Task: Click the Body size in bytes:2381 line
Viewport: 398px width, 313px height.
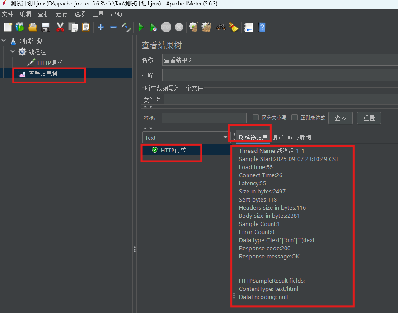Action: [x=269, y=216]
